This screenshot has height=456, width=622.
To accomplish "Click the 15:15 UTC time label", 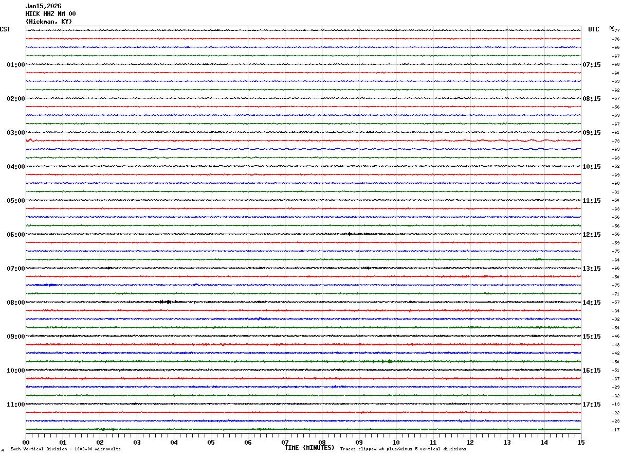I will tap(592, 337).
